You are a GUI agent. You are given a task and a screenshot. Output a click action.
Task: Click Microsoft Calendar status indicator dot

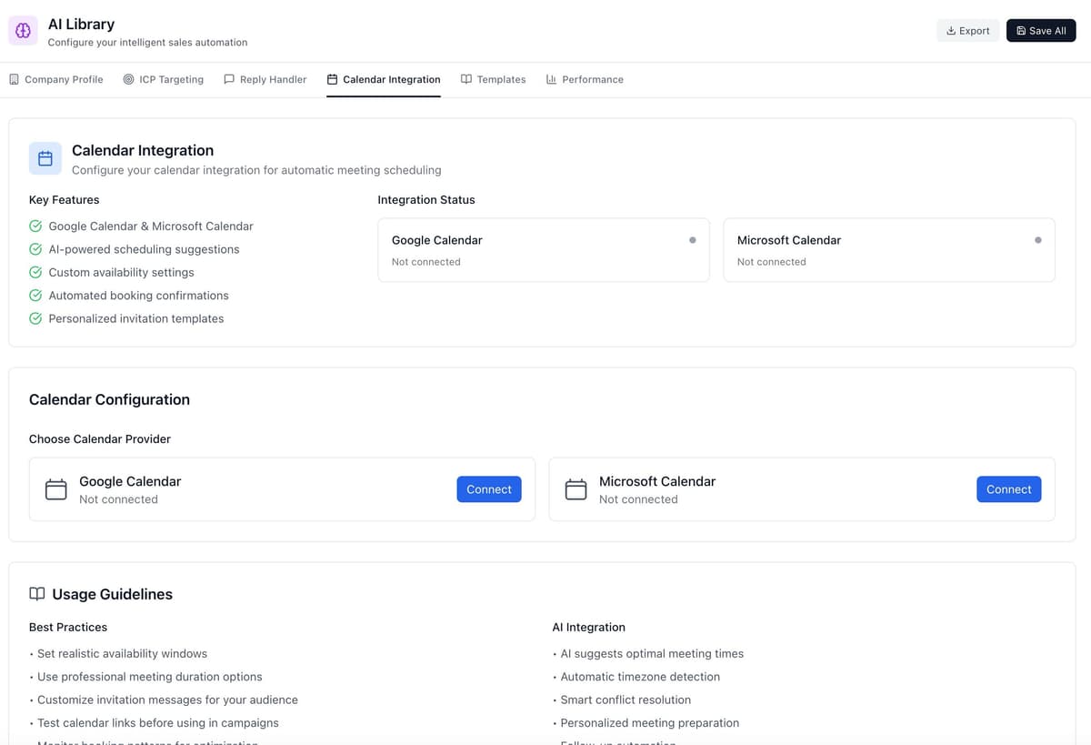(1038, 240)
